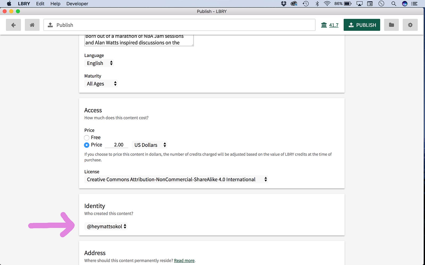Click the green PUBLISH button
This screenshot has width=425, height=265.
tap(362, 25)
